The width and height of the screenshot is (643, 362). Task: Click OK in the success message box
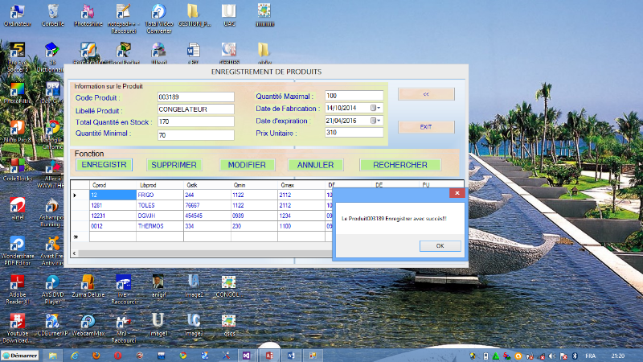[x=439, y=245]
